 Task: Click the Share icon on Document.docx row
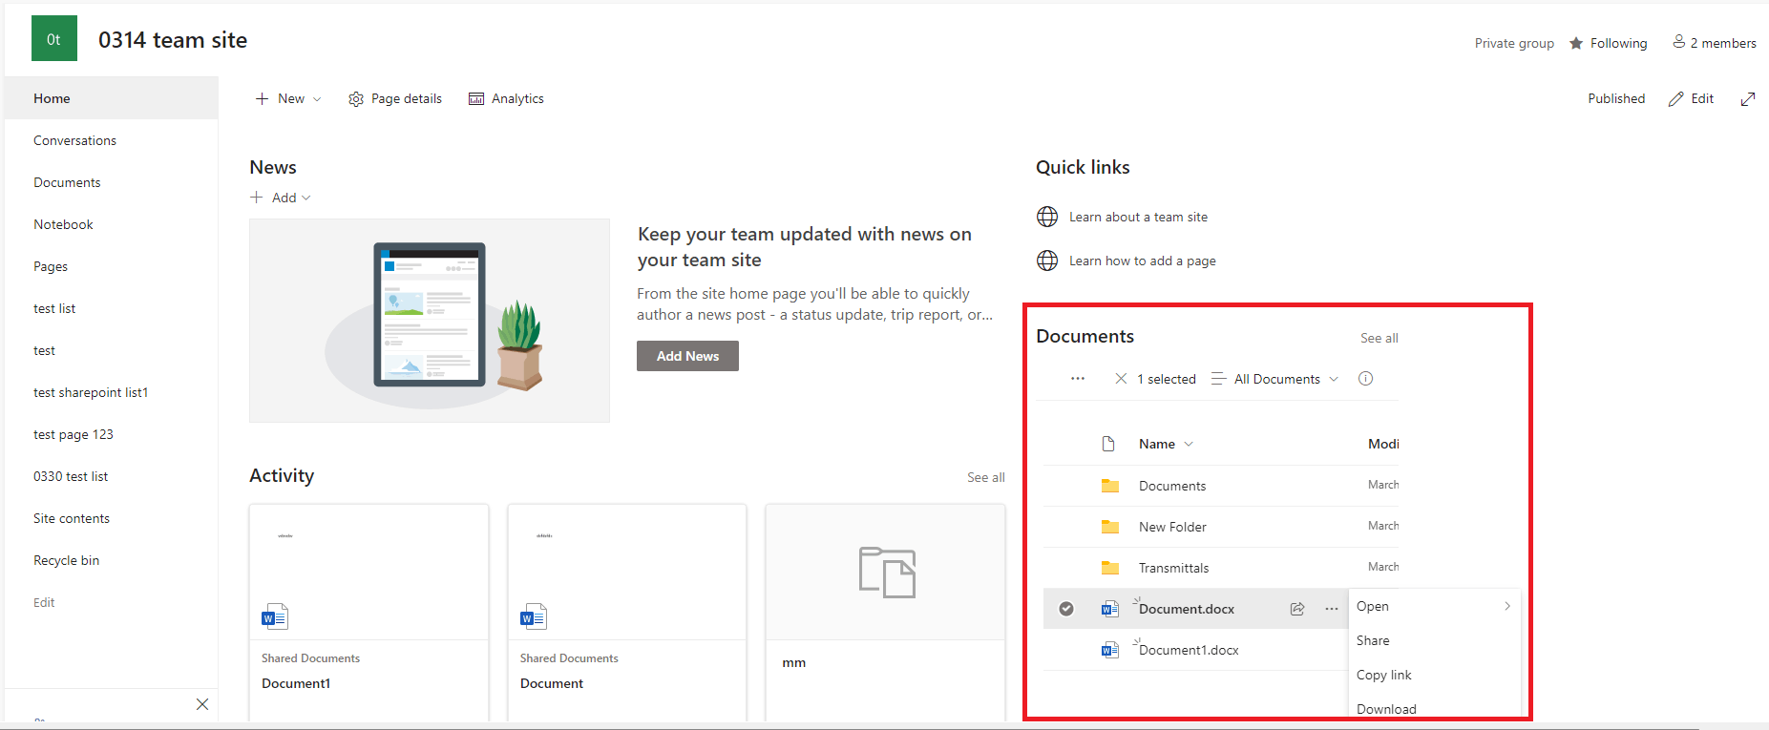[x=1297, y=609]
